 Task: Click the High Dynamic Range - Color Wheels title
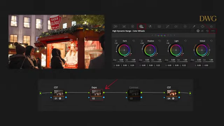(x=128, y=31)
